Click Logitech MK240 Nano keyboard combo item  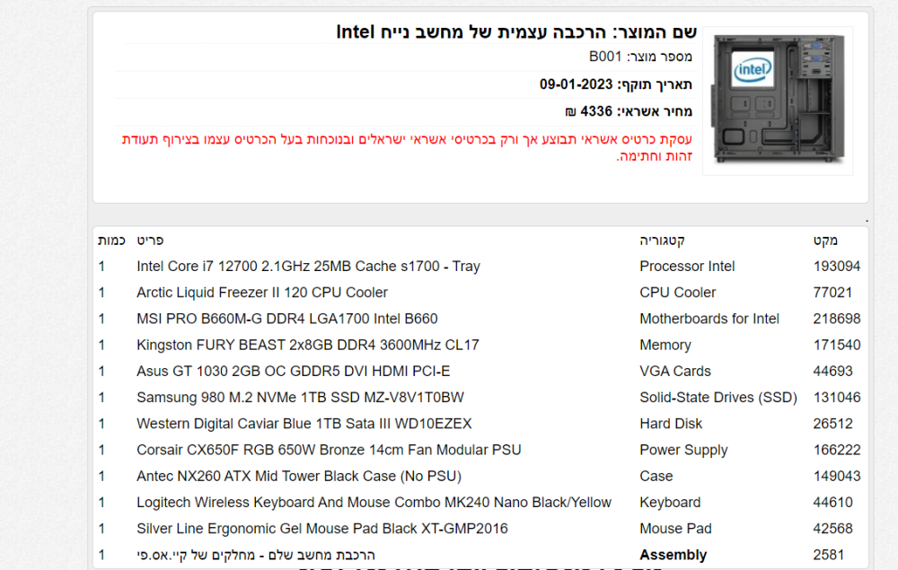pyautogui.click(x=374, y=503)
